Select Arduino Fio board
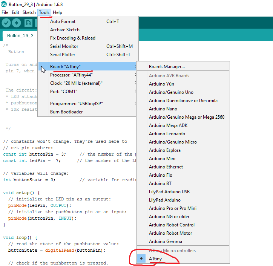Image resolution: width=273 pixels, height=266 pixels. tap(183, 175)
